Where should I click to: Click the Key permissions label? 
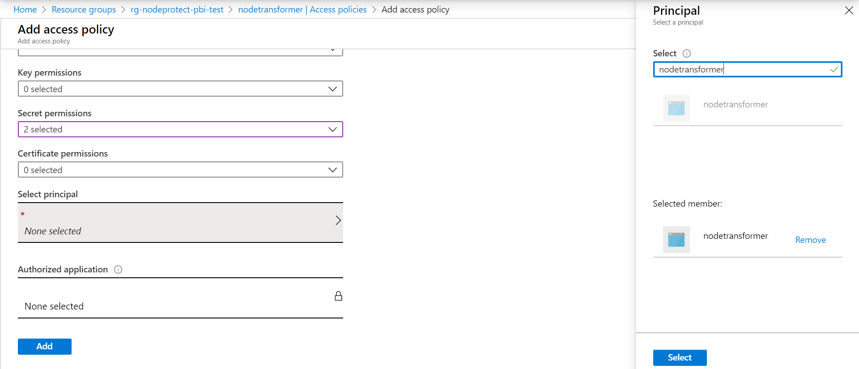[50, 72]
